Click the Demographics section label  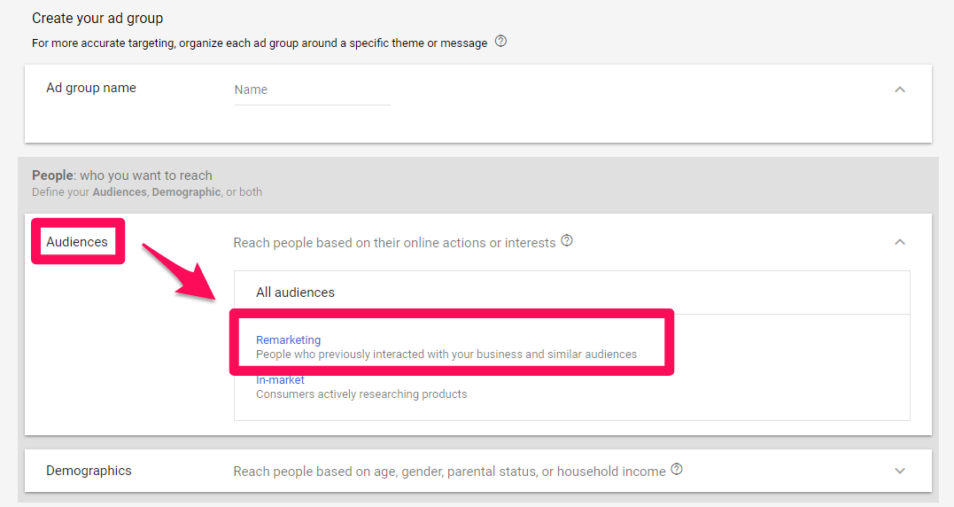[x=89, y=471]
